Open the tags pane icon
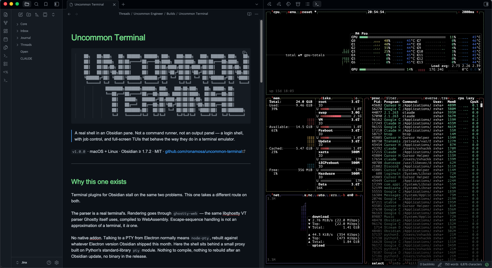The width and height of the screenshot is (492, 268). click(288, 4)
